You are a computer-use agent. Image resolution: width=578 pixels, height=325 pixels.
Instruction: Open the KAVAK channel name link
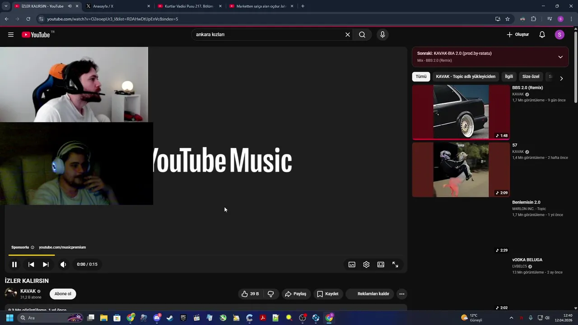(x=28, y=291)
